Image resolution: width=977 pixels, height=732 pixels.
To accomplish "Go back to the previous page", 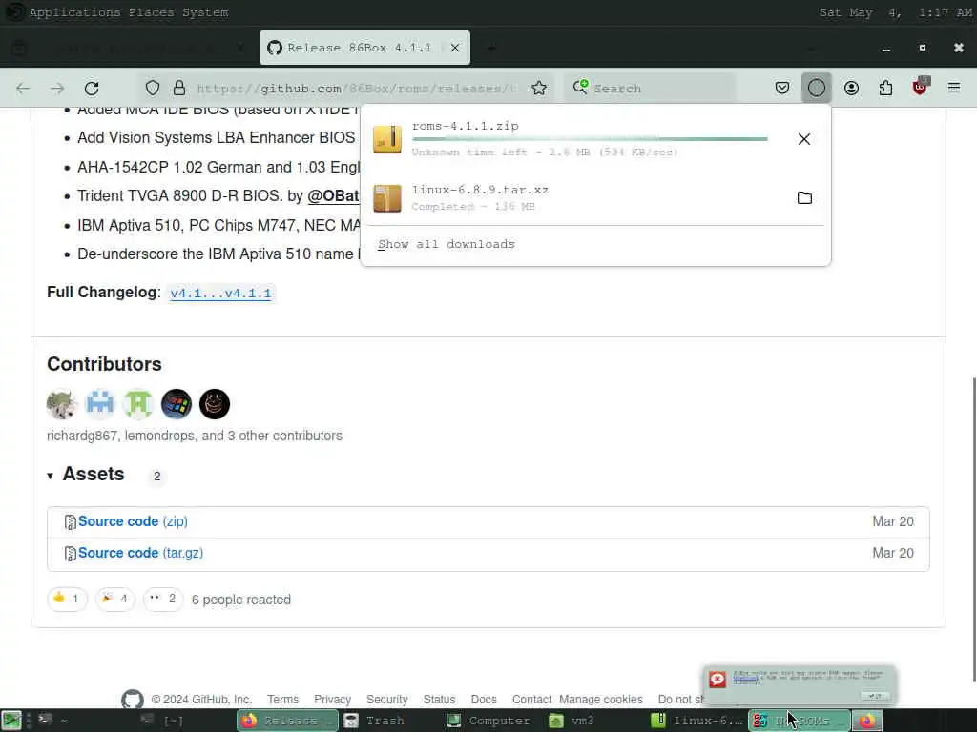I will (x=23, y=89).
